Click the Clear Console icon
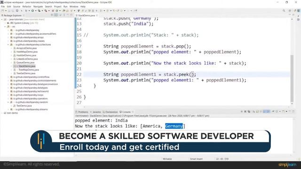Image resolution: width=301 pixels, height=169 pixels. click(x=254, y=111)
